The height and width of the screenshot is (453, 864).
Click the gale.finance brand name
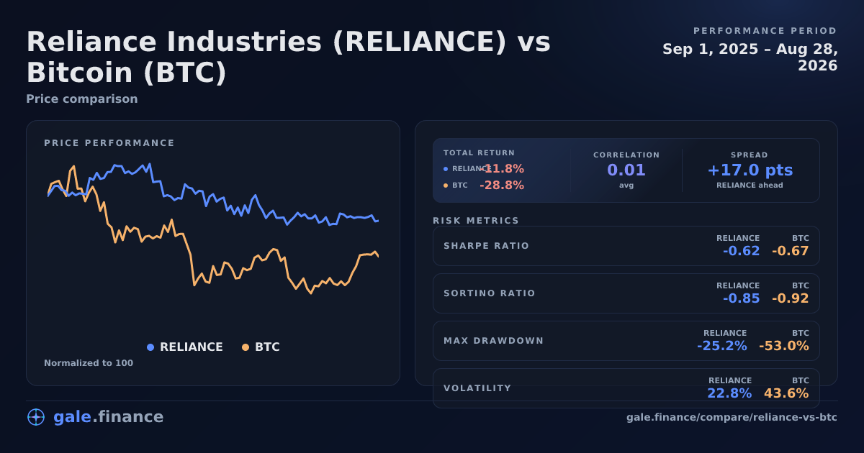108,417
